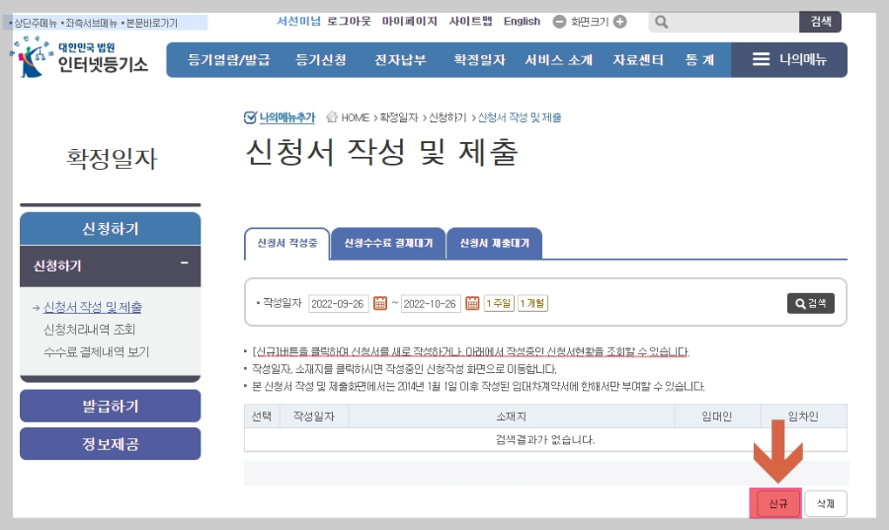Switch to 신청수수료 결제대기 tab
Viewport: 889px width, 530px height.
388,244
